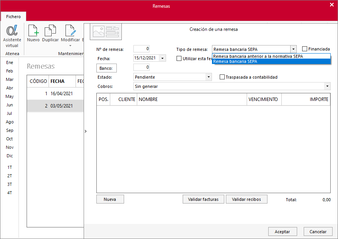Screen dimensions: 338x239
Task: Enable the Financiada checkbox
Action: pyautogui.click(x=304, y=49)
